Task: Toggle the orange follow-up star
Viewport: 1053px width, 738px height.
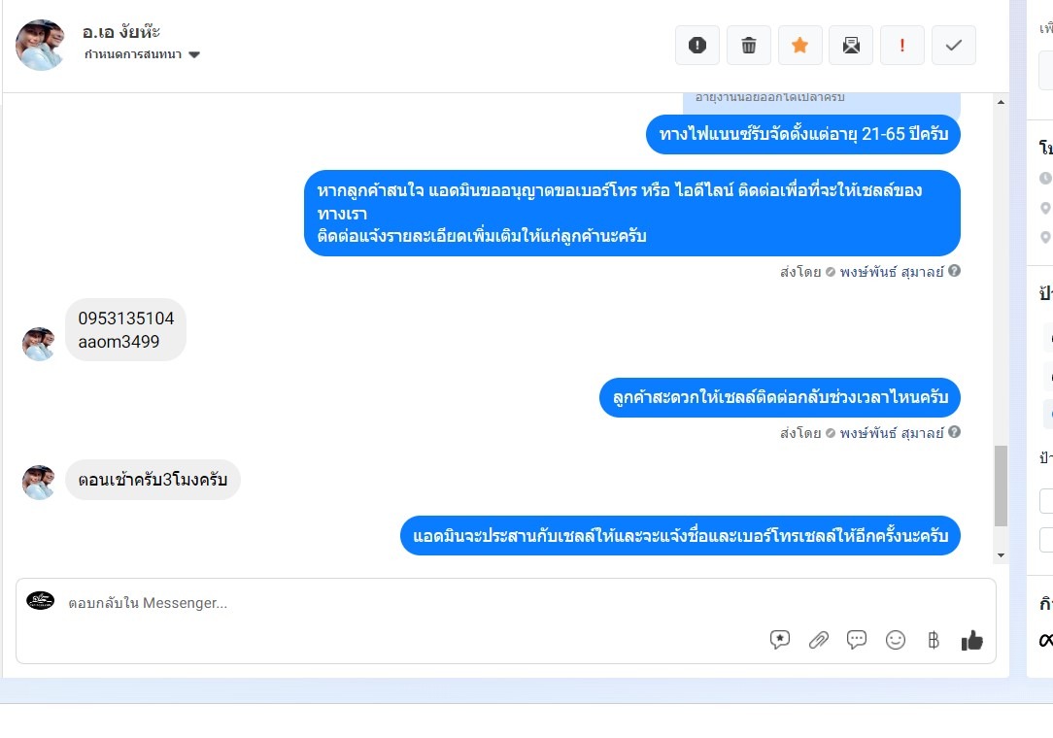Action: point(799,45)
